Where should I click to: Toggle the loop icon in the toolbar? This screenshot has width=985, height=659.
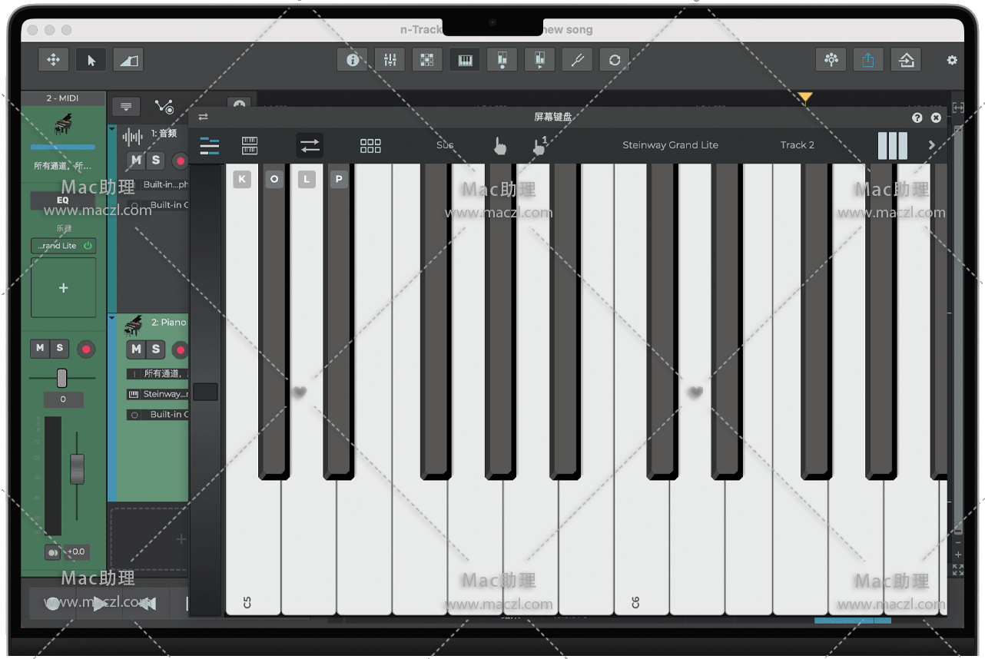(614, 60)
